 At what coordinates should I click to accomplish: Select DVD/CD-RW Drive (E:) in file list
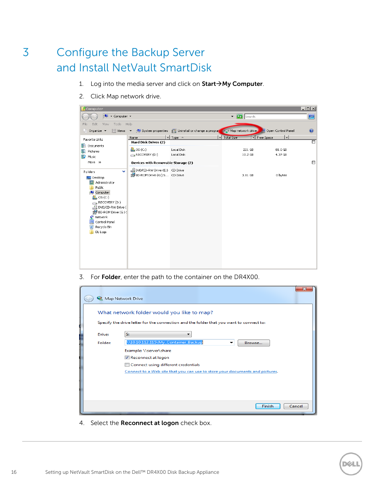tap(149, 170)
